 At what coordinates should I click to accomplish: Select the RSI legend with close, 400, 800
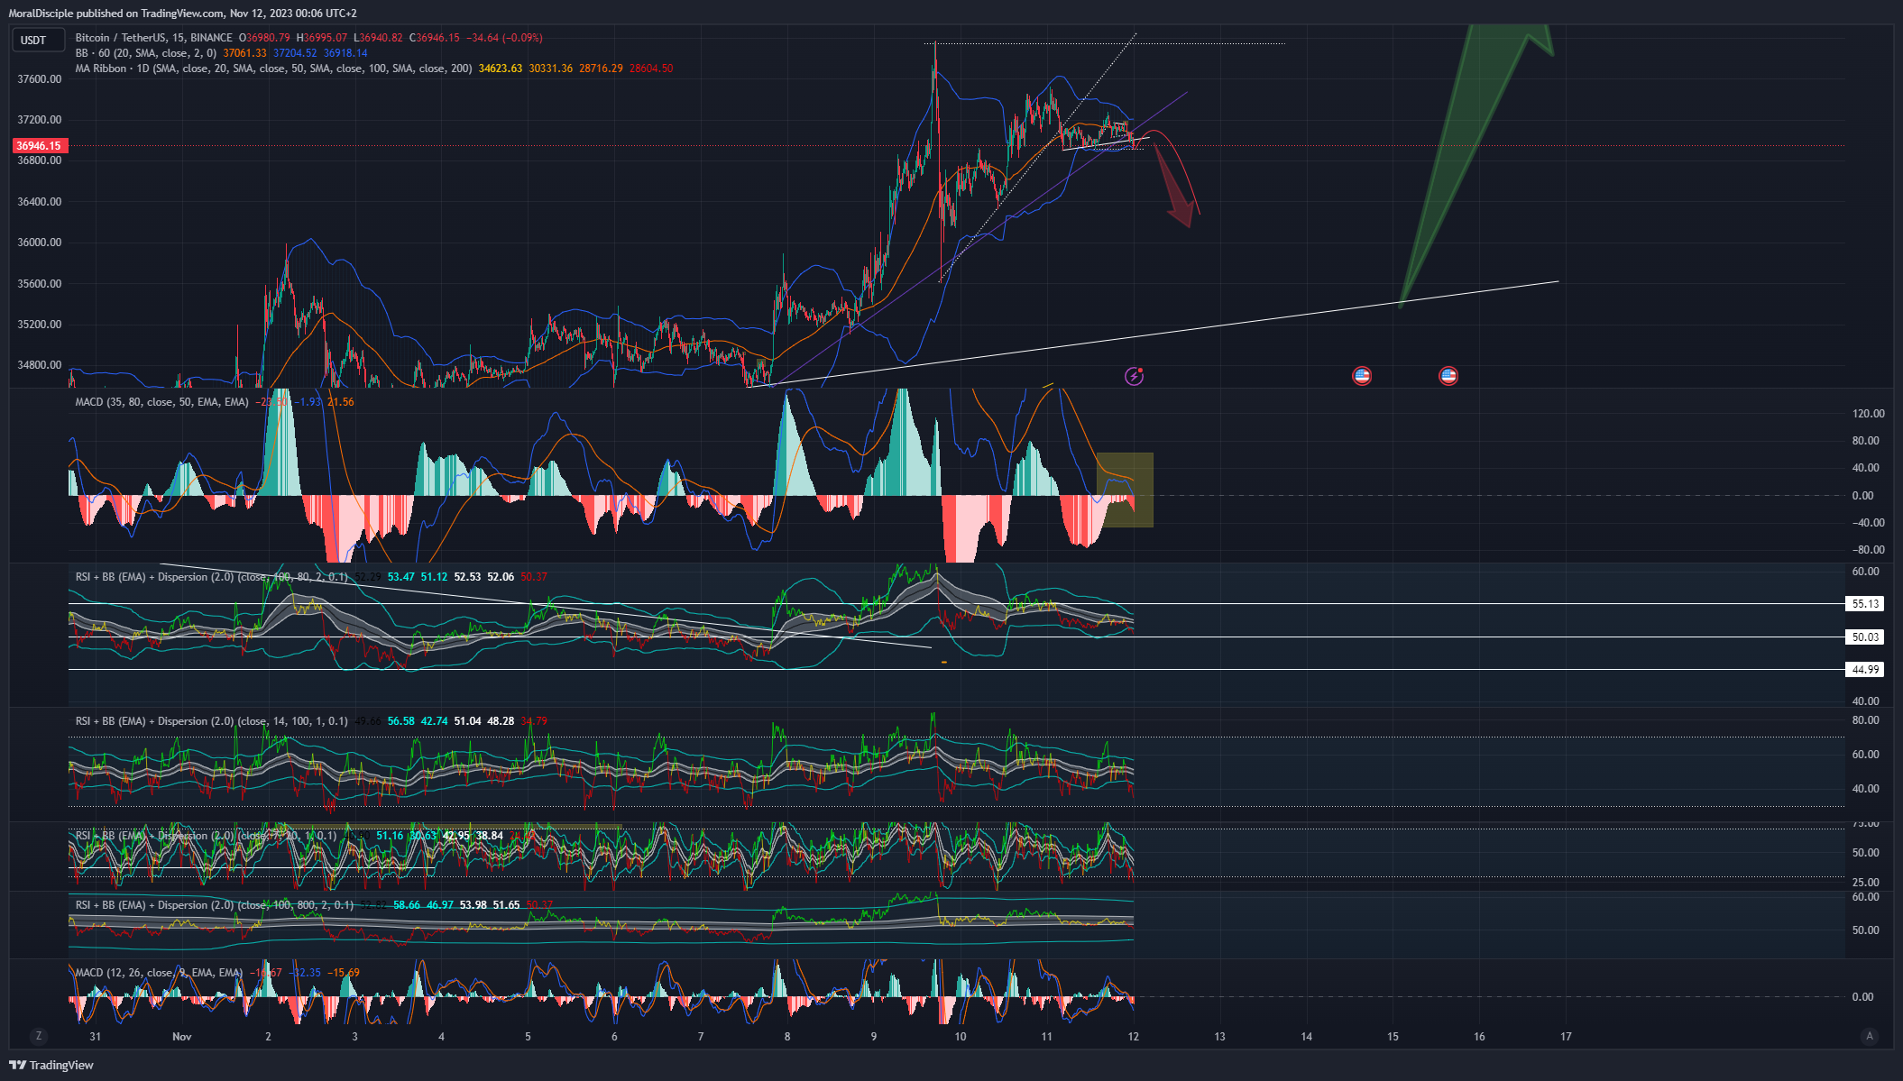tap(215, 905)
